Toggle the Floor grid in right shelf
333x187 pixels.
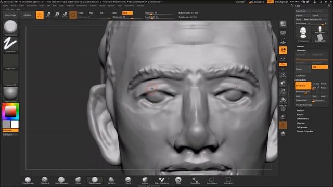(283, 42)
